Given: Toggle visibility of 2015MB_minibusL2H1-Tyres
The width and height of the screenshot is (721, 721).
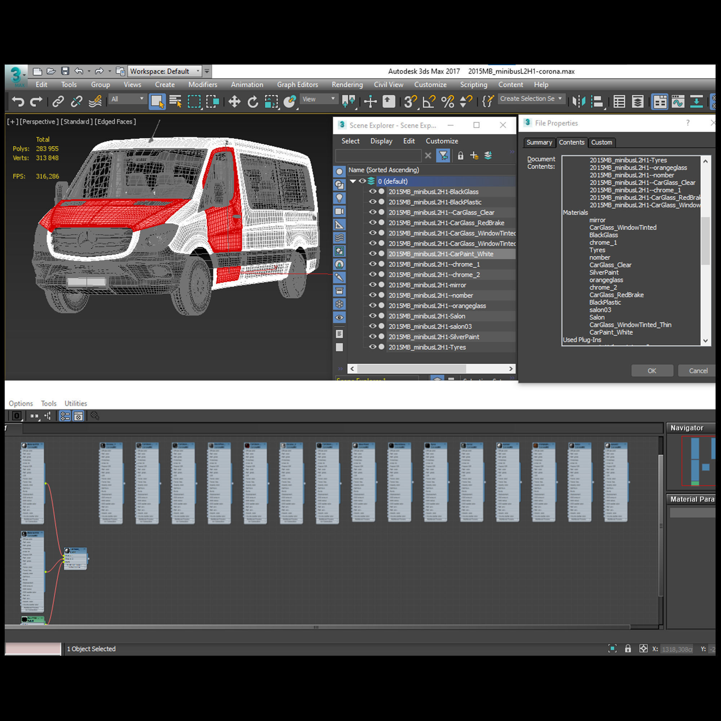Looking at the screenshot, I should point(372,347).
